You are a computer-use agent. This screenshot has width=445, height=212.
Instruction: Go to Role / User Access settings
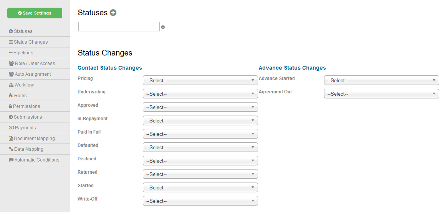pos(35,63)
